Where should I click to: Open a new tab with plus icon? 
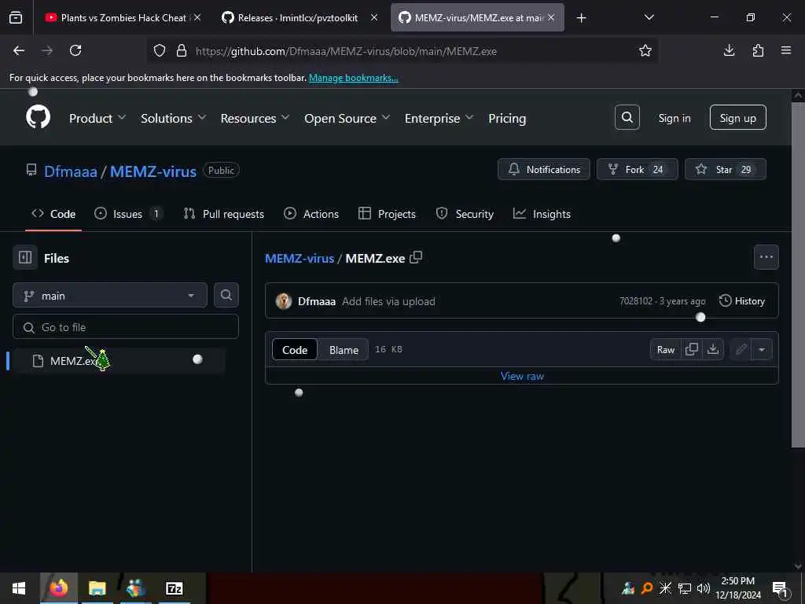[x=581, y=18]
